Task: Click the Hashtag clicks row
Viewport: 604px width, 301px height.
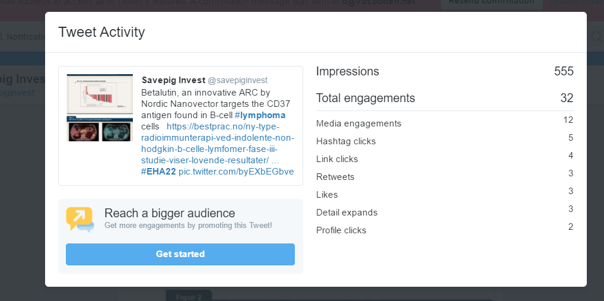Action: coord(445,140)
